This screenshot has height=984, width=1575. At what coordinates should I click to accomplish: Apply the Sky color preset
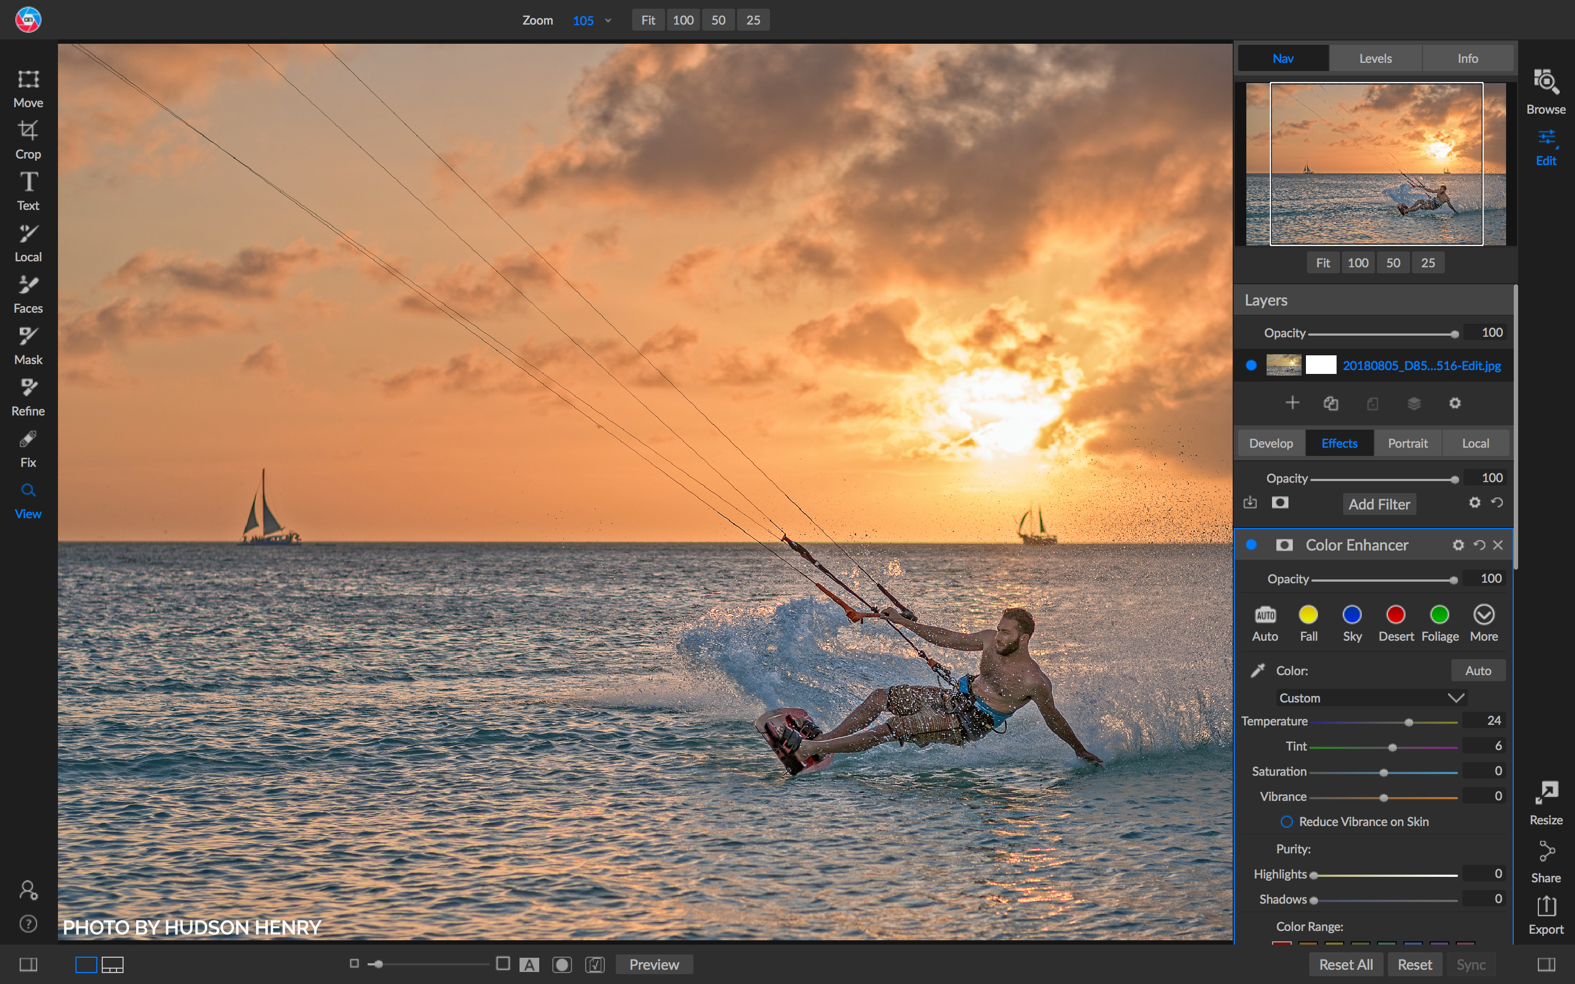[x=1352, y=623]
